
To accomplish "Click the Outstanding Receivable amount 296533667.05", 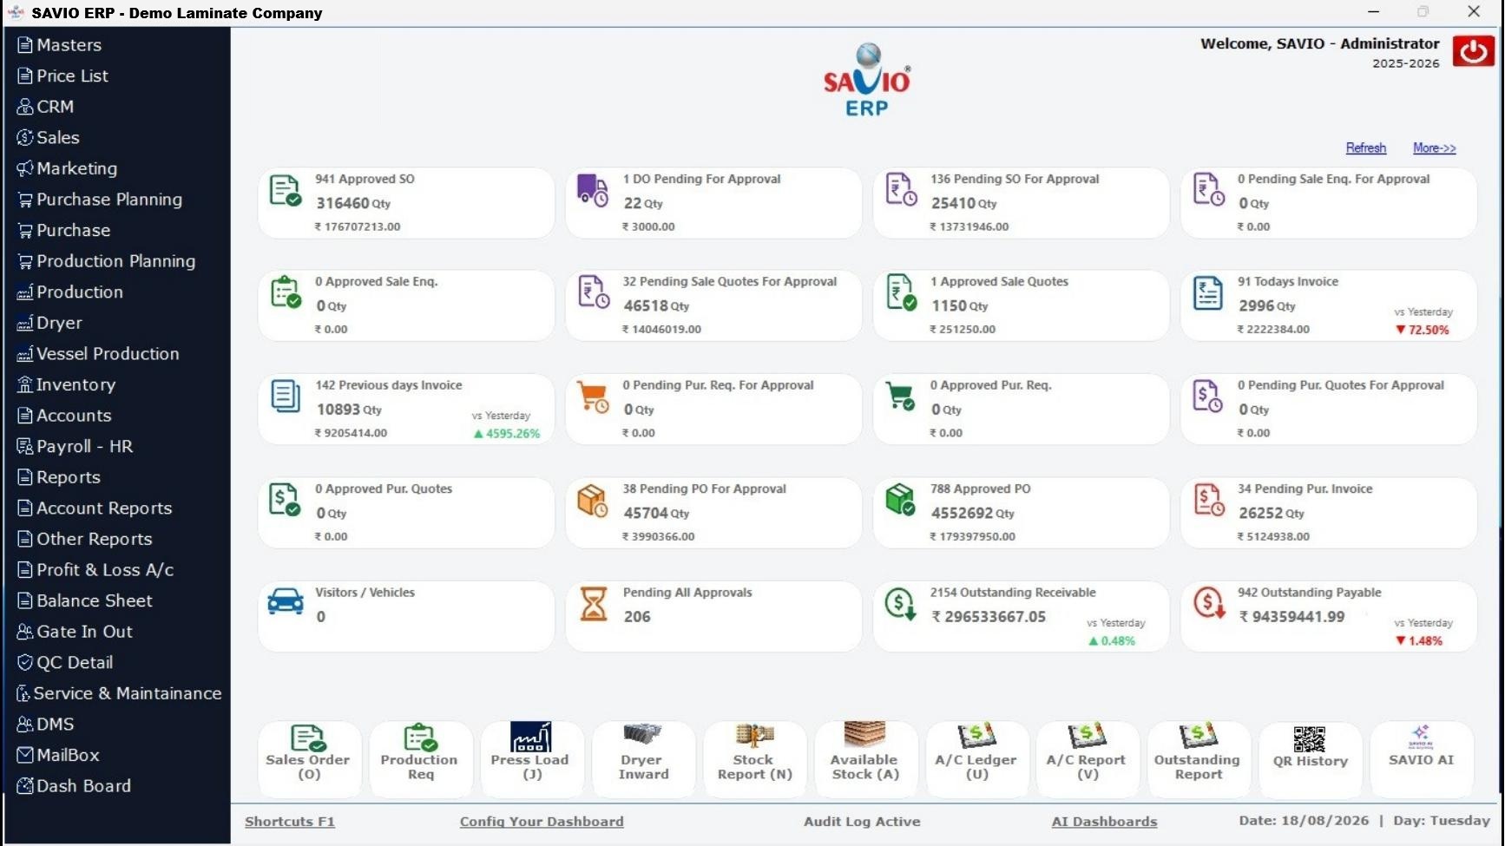I will pyautogui.click(x=988, y=617).
